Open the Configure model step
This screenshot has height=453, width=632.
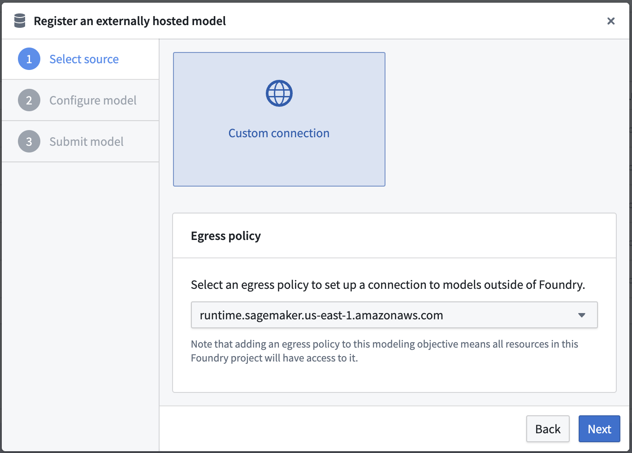click(x=81, y=100)
